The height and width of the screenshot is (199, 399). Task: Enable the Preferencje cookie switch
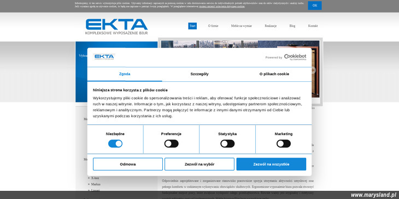(171, 144)
